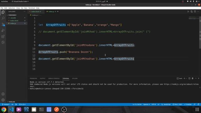201x113 pixels.
Task: Click errors and warnings count in status bar
Action: click(x=22, y=105)
